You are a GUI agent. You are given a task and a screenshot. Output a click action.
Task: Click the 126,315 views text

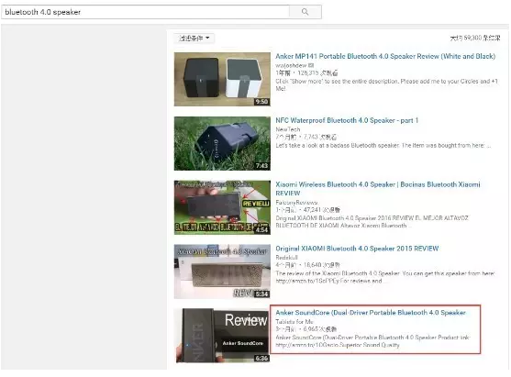317,73
